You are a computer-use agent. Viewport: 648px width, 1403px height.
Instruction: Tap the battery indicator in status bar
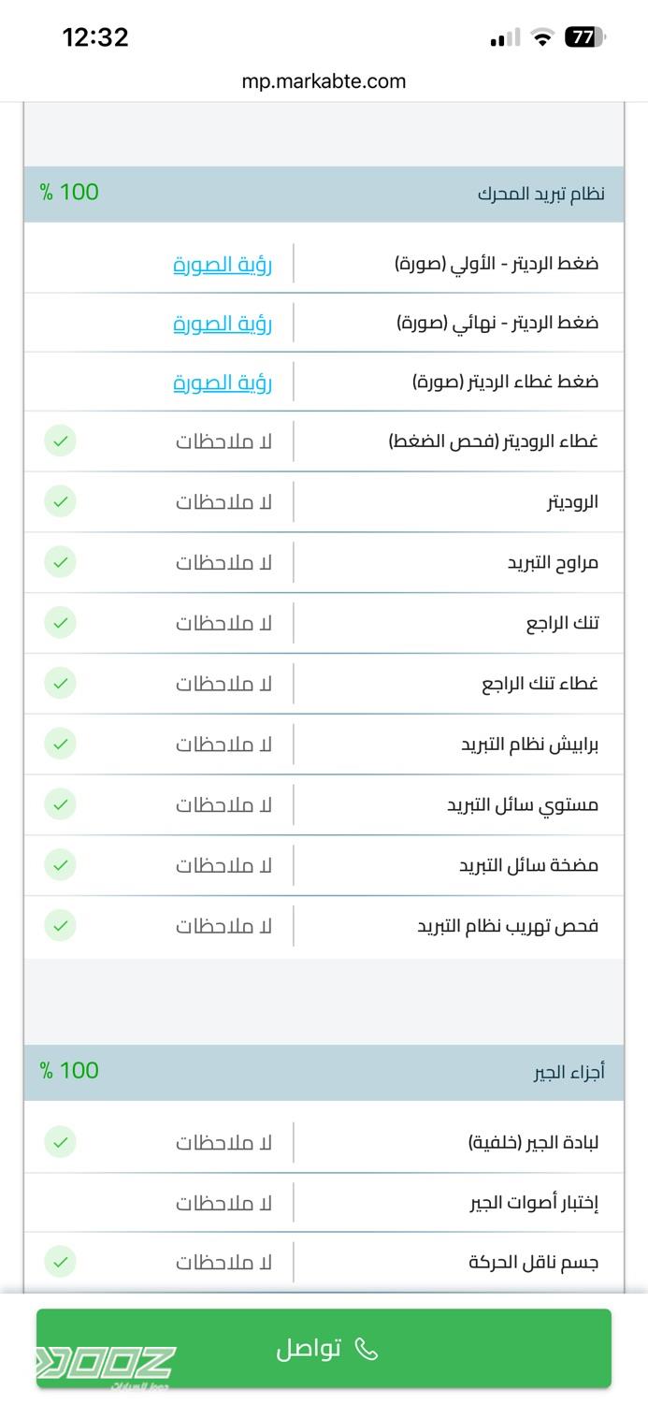click(x=585, y=37)
